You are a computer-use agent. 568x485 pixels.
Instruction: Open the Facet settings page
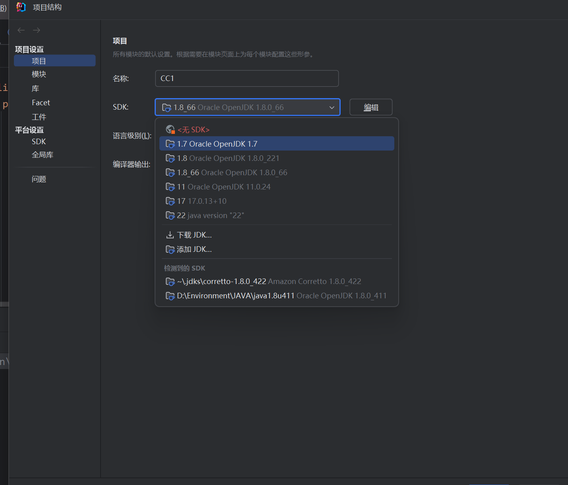pyautogui.click(x=41, y=103)
